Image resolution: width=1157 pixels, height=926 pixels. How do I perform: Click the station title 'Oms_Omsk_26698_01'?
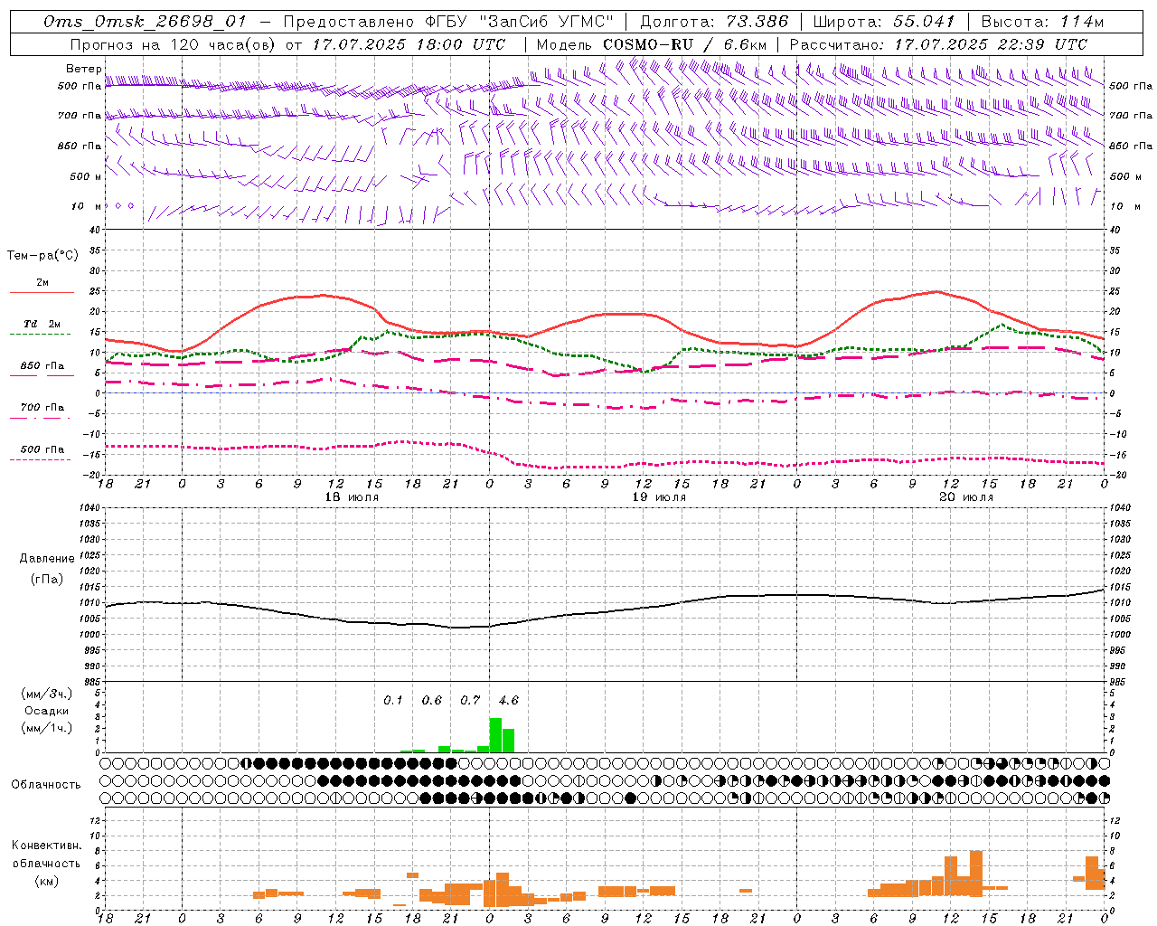145,22
